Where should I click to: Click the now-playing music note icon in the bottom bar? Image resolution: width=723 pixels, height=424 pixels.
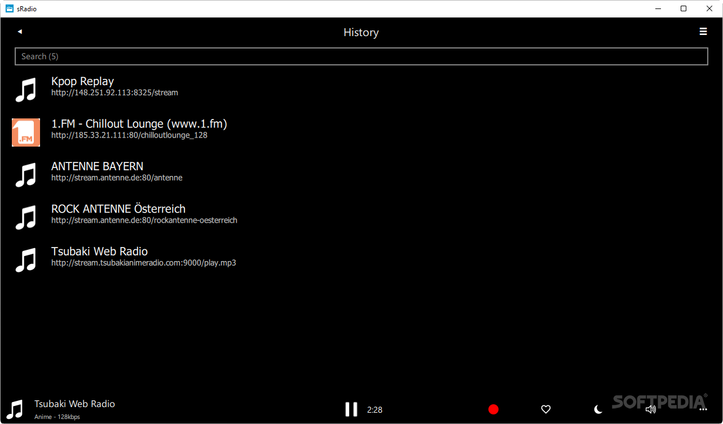[15, 409]
